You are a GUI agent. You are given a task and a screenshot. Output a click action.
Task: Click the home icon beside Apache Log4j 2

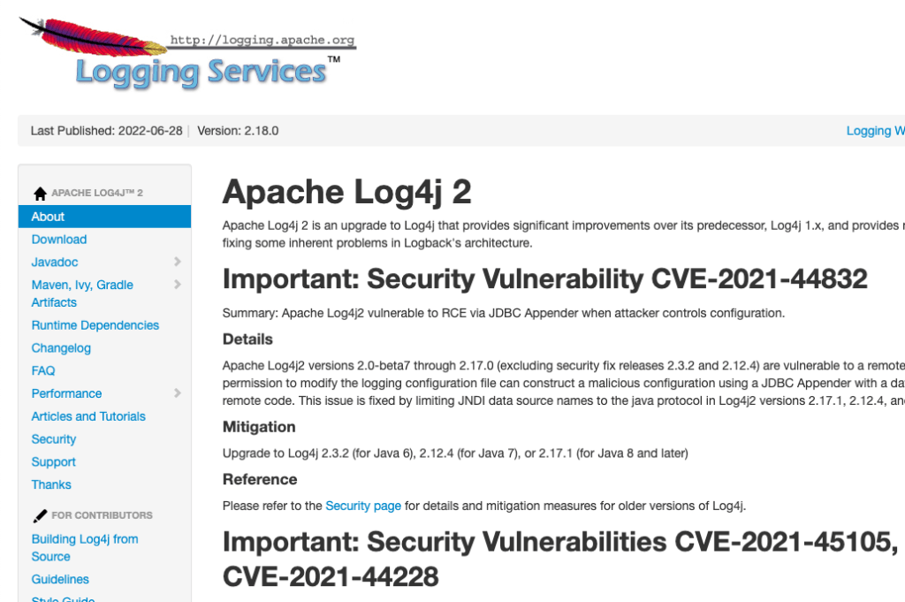pos(40,194)
